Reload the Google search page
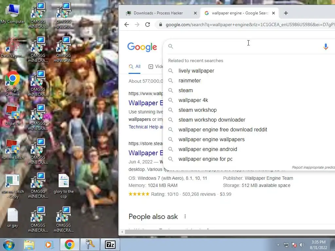This screenshot has height=251, width=335. tap(148, 25)
